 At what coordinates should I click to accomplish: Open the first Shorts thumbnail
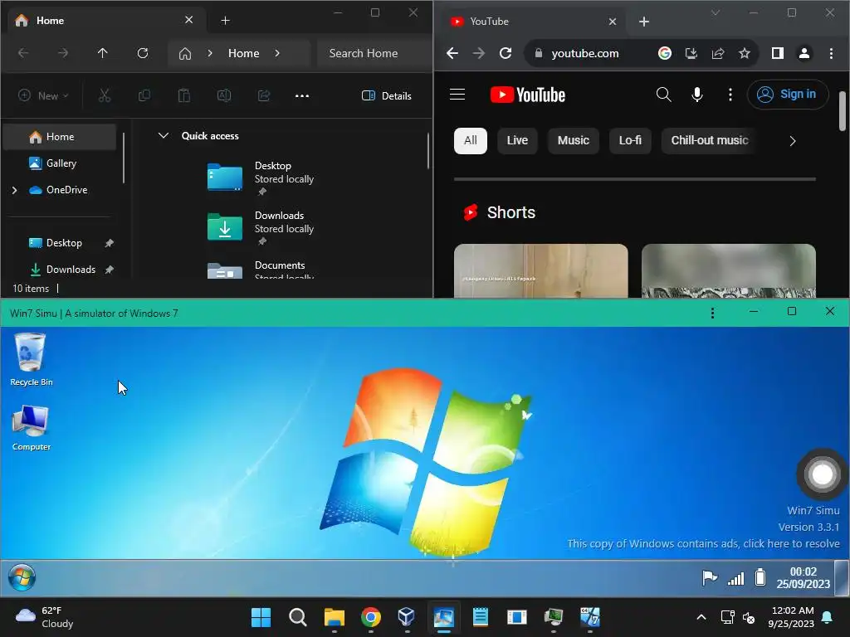[x=541, y=270]
